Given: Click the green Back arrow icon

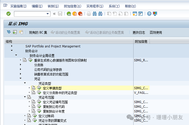Looking at the screenshot, I should (x=69, y=14).
